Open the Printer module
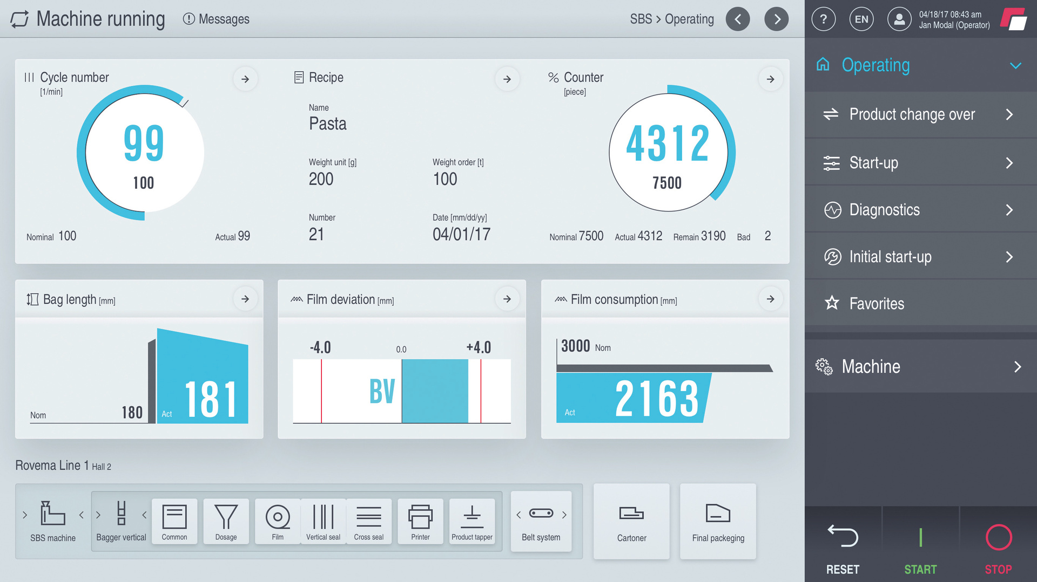1037x582 pixels. point(420,521)
